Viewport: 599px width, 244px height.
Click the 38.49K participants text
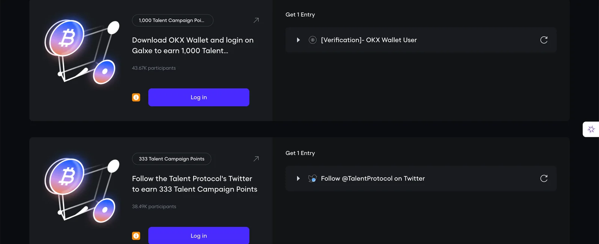click(154, 207)
